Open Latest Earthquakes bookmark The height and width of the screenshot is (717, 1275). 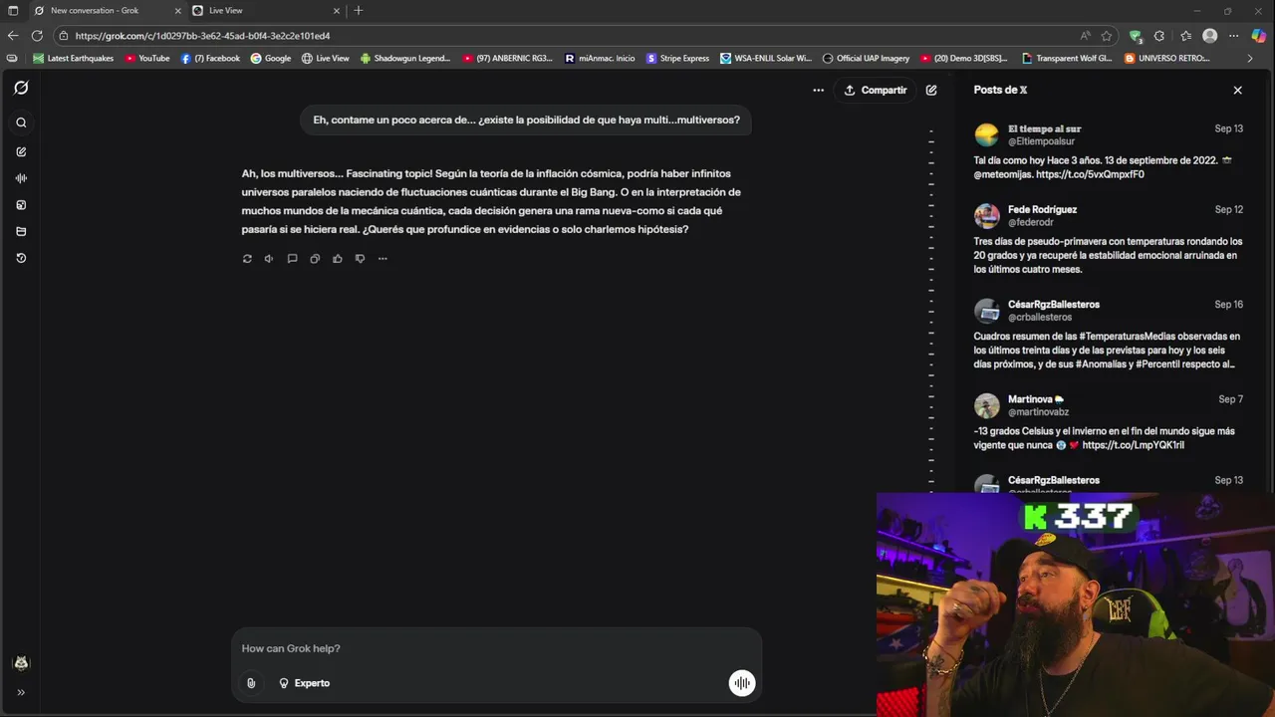73,58
